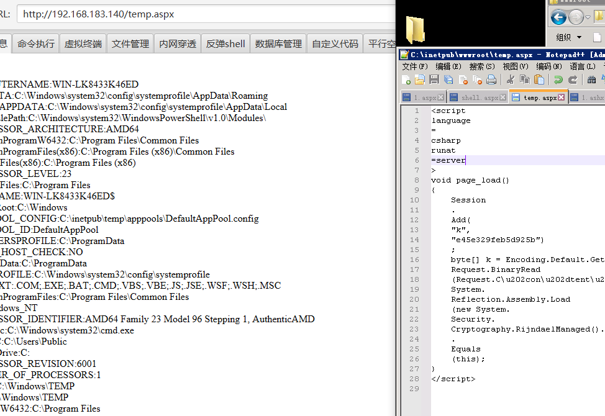Open 编辑(E) menu in Notepad++
605x416 pixels.
(448, 66)
